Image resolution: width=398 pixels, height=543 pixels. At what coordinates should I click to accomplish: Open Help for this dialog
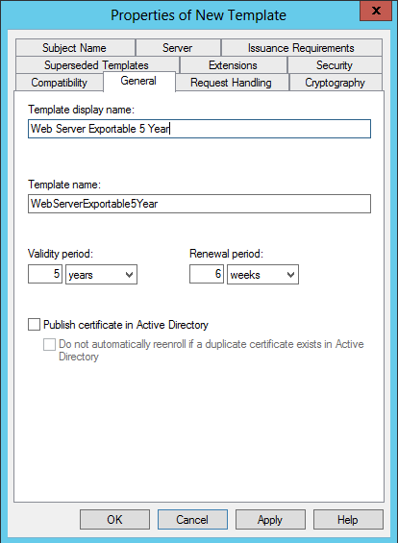[x=348, y=519]
